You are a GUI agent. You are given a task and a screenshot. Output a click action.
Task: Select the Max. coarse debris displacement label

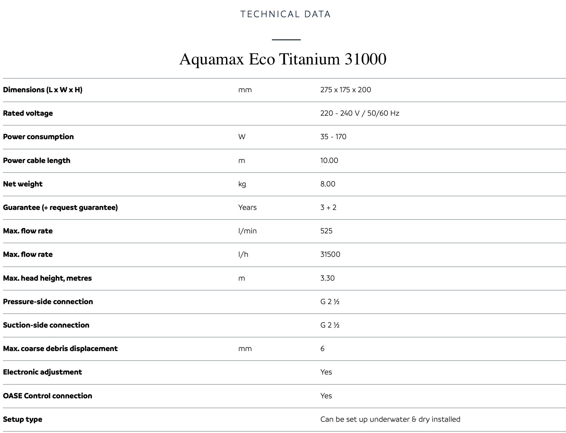(x=60, y=349)
